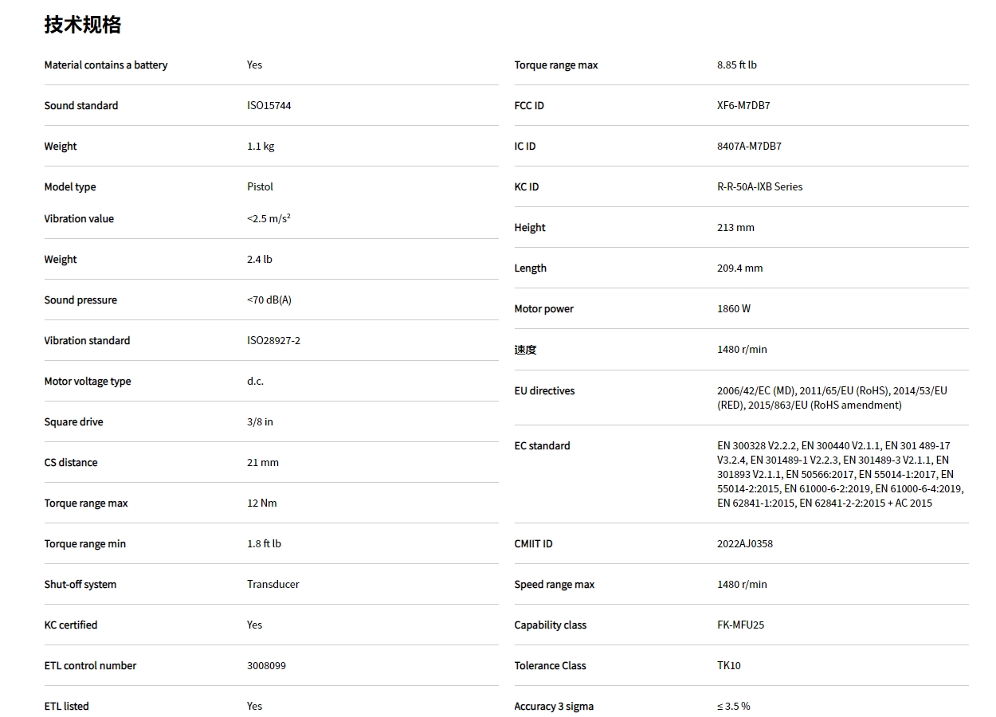Click the Motor power label

[x=543, y=308]
